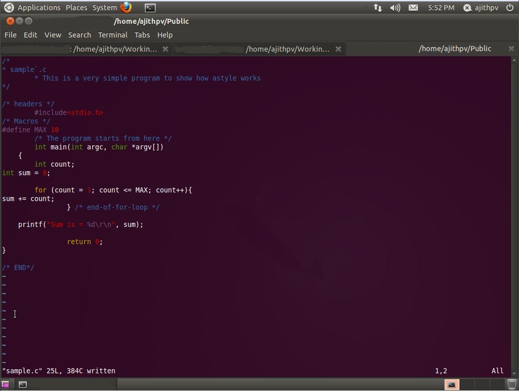Open the Search menu in the terminal
This screenshot has height=391, width=519.
pos(79,35)
